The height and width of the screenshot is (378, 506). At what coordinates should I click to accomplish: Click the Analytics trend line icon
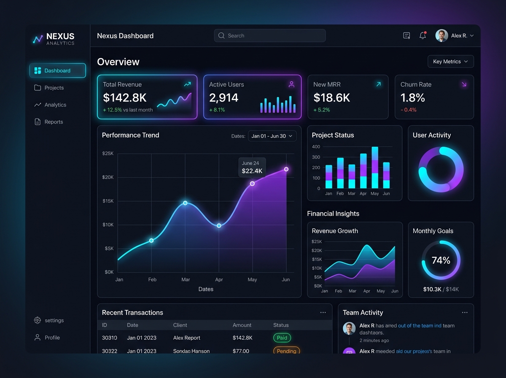point(38,105)
